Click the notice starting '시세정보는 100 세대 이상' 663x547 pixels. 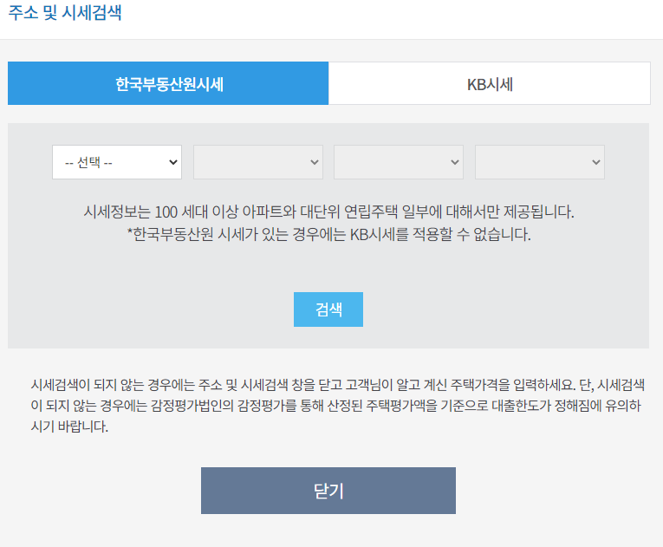(328, 212)
